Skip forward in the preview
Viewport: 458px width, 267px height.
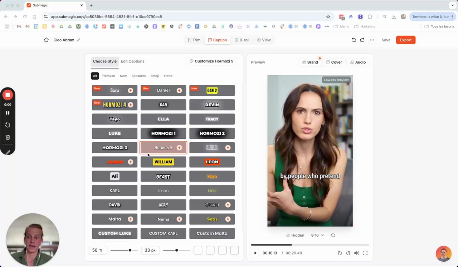[x=348, y=253]
